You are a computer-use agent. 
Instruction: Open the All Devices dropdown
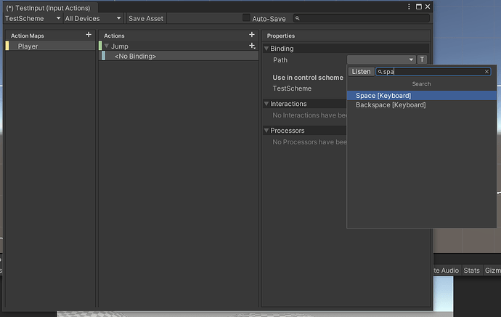[x=92, y=18]
